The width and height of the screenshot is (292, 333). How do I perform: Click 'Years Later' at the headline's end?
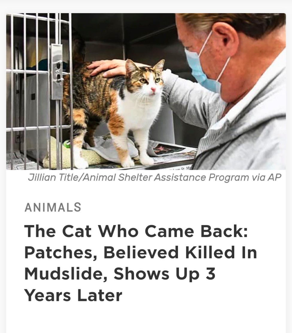tap(73, 295)
